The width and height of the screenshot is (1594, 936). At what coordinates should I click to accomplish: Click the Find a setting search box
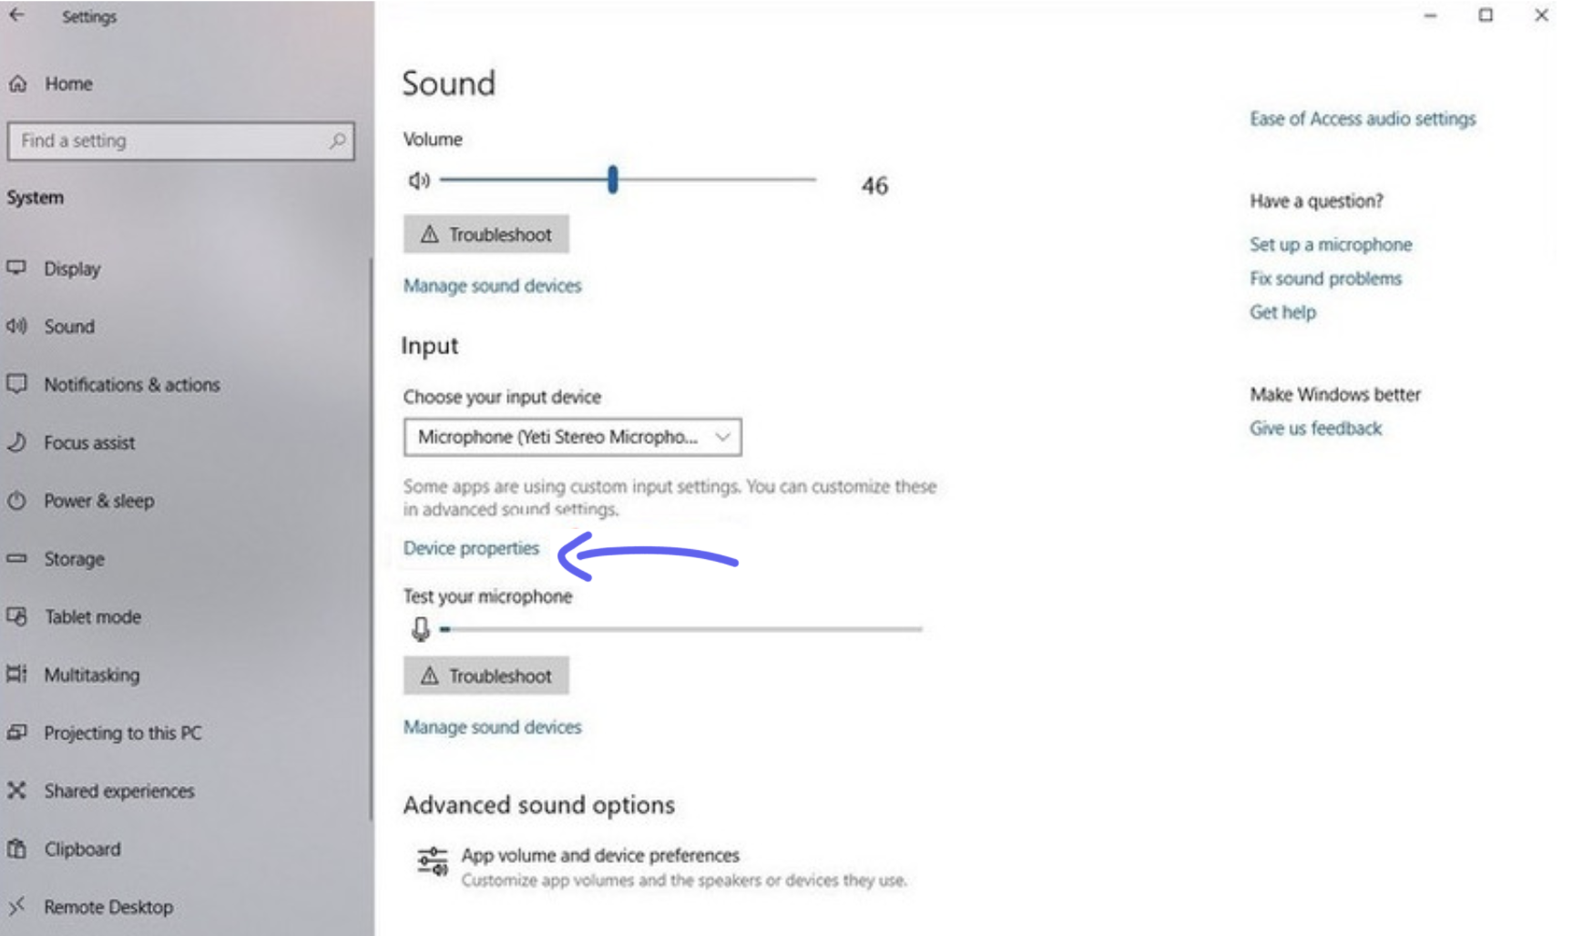coord(180,141)
